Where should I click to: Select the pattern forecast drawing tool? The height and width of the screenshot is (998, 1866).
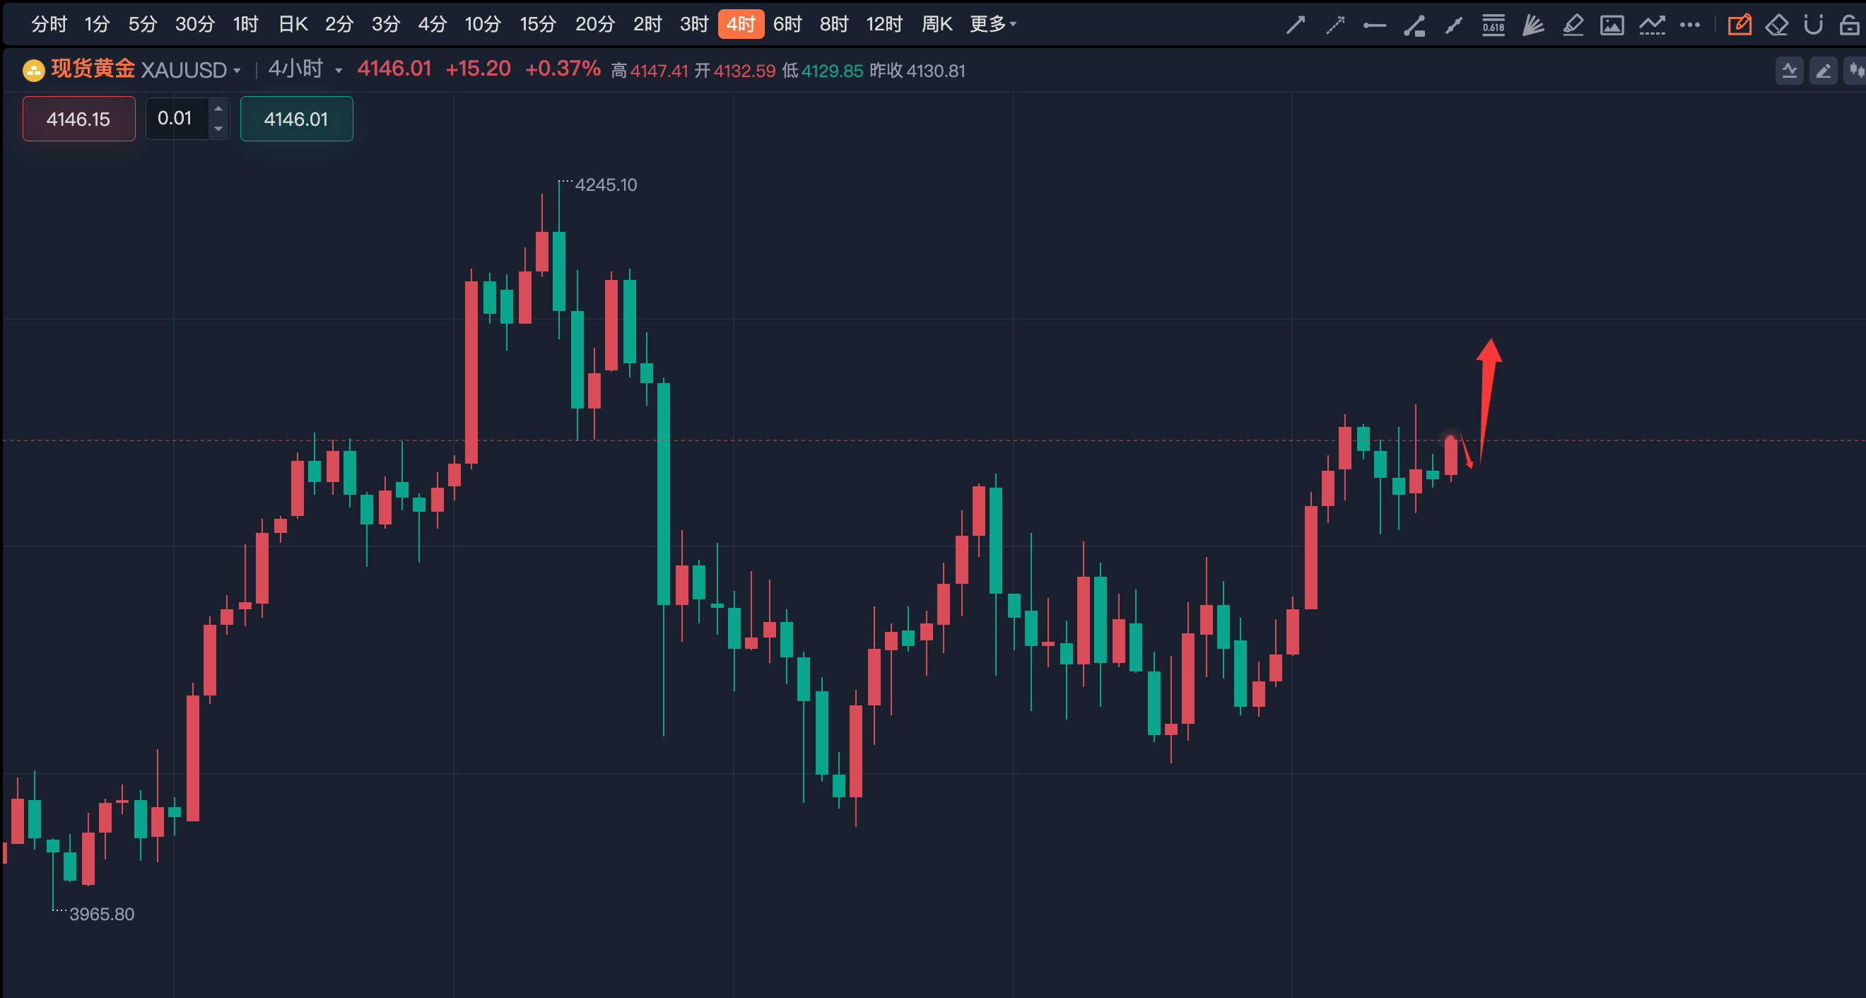point(1653,23)
